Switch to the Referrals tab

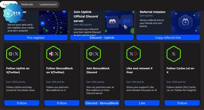pyautogui.click(x=27, y=4)
